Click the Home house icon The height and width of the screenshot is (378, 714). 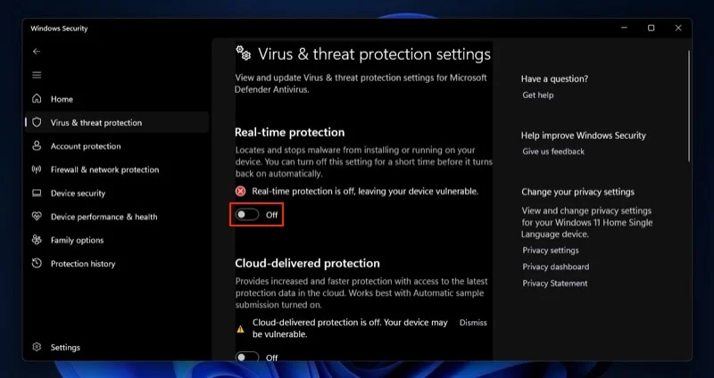pos(37,99)
